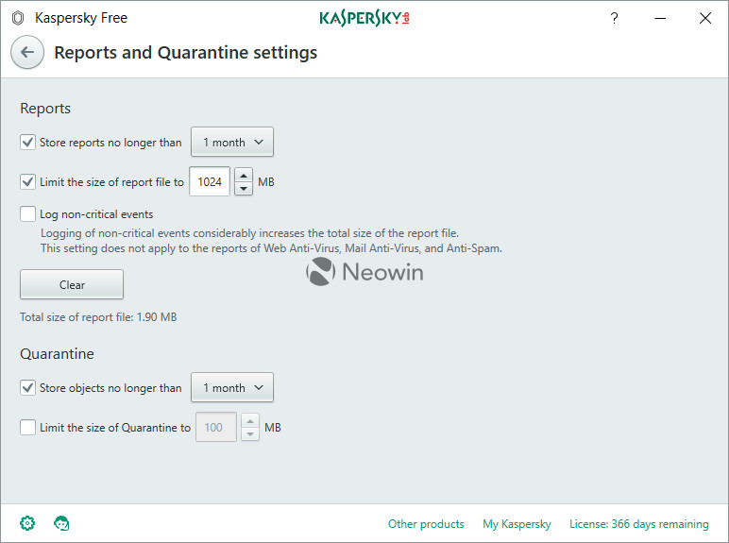The width and height of the screenshot is (729, 543).
Task: Uncheck Store objects no longer than
Action: 28,388
